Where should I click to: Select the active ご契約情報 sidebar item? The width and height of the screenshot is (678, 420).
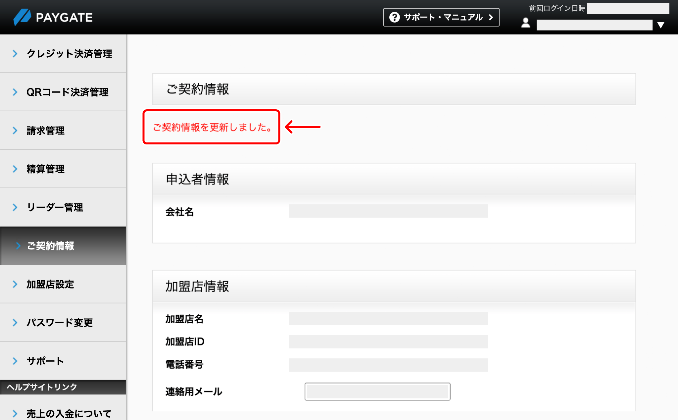pos(63,246)
